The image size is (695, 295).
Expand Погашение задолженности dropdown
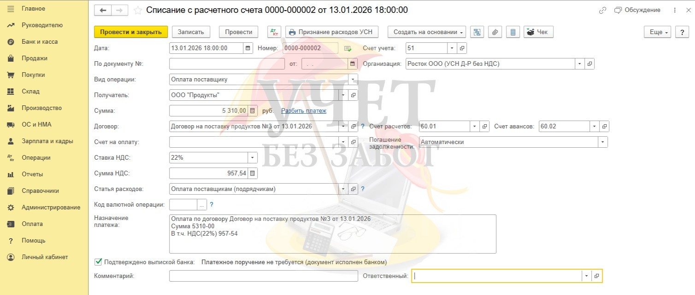(603, 142)
